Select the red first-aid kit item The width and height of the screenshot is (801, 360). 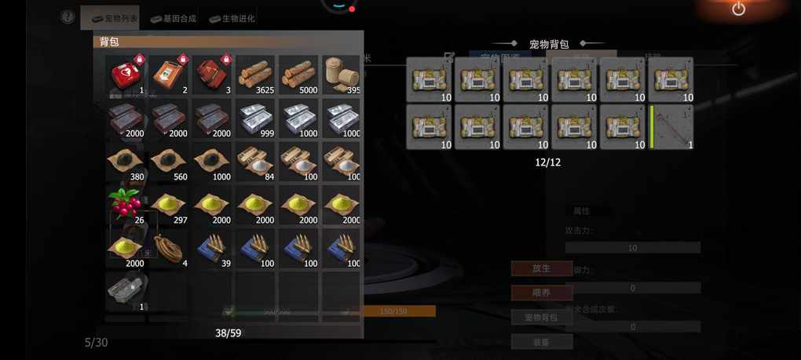126,75
